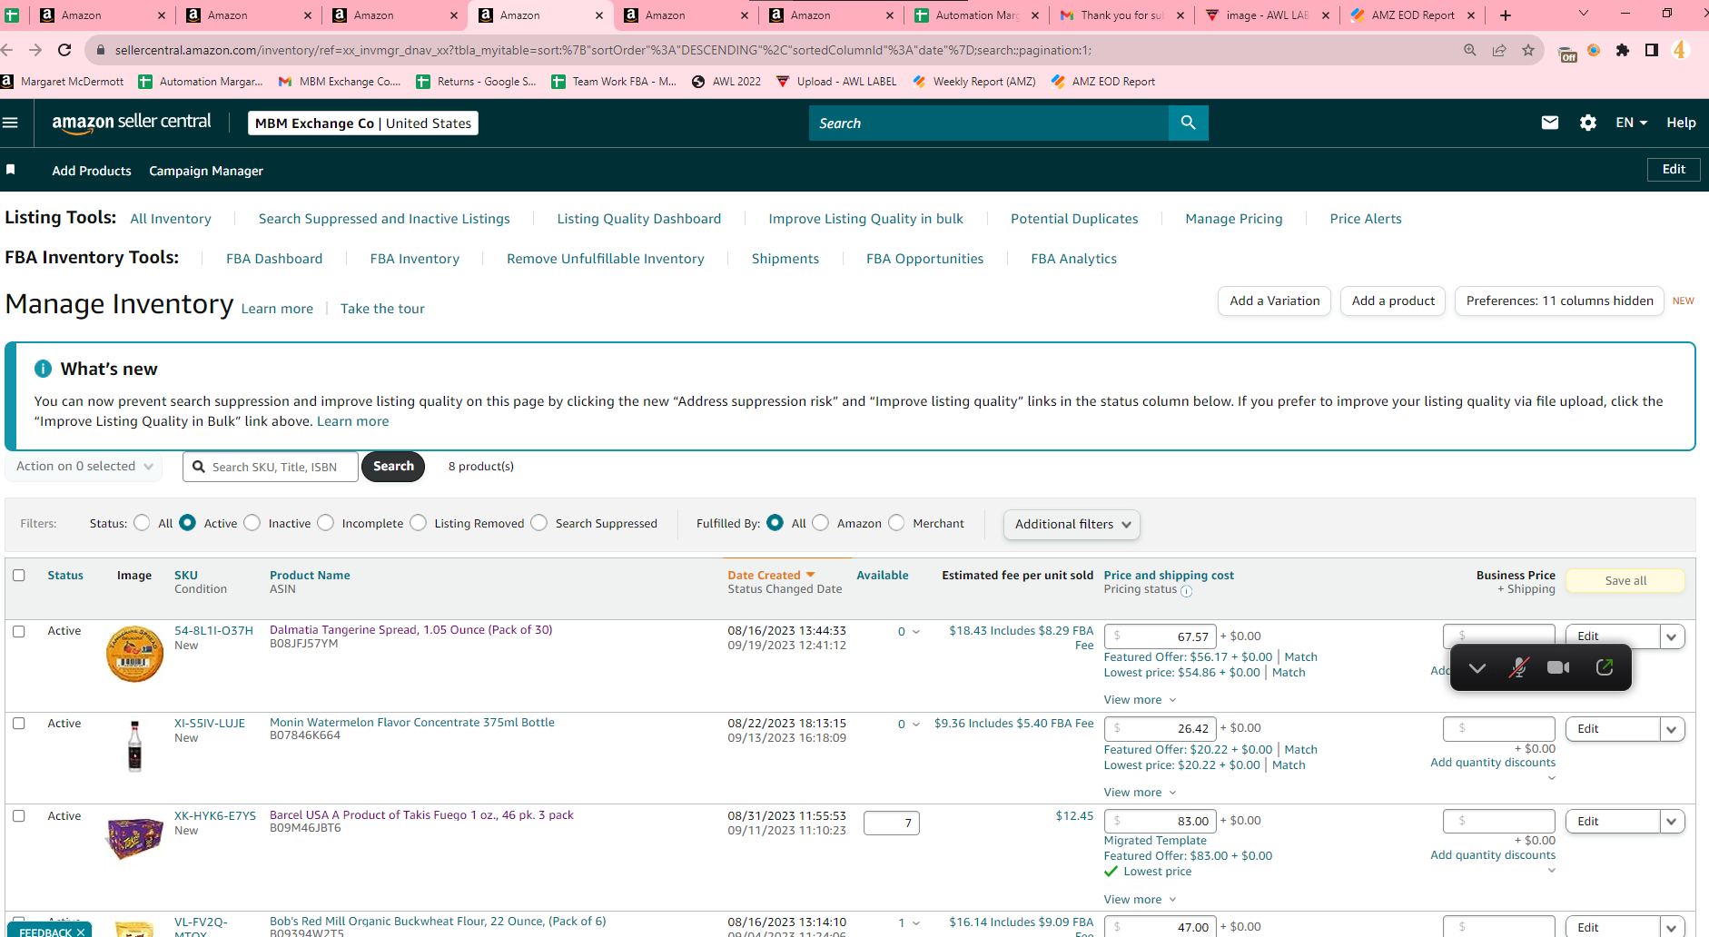1709x937 pixels.
Task: Check the Barcel Takis Fuego row checkbox
Action: [19, 816]
